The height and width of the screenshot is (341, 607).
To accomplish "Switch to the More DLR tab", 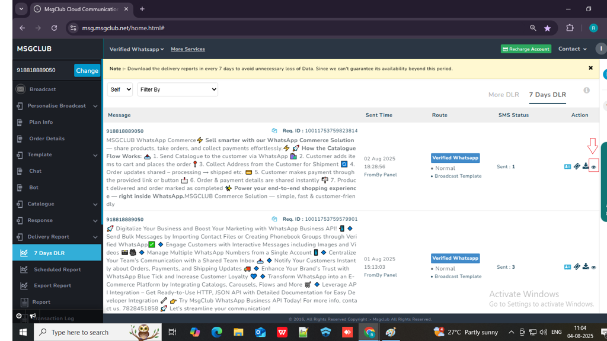I will coord(503,95).
